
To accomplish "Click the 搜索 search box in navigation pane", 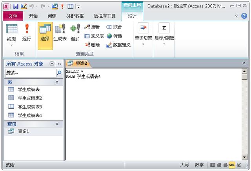I will point(31,73).
